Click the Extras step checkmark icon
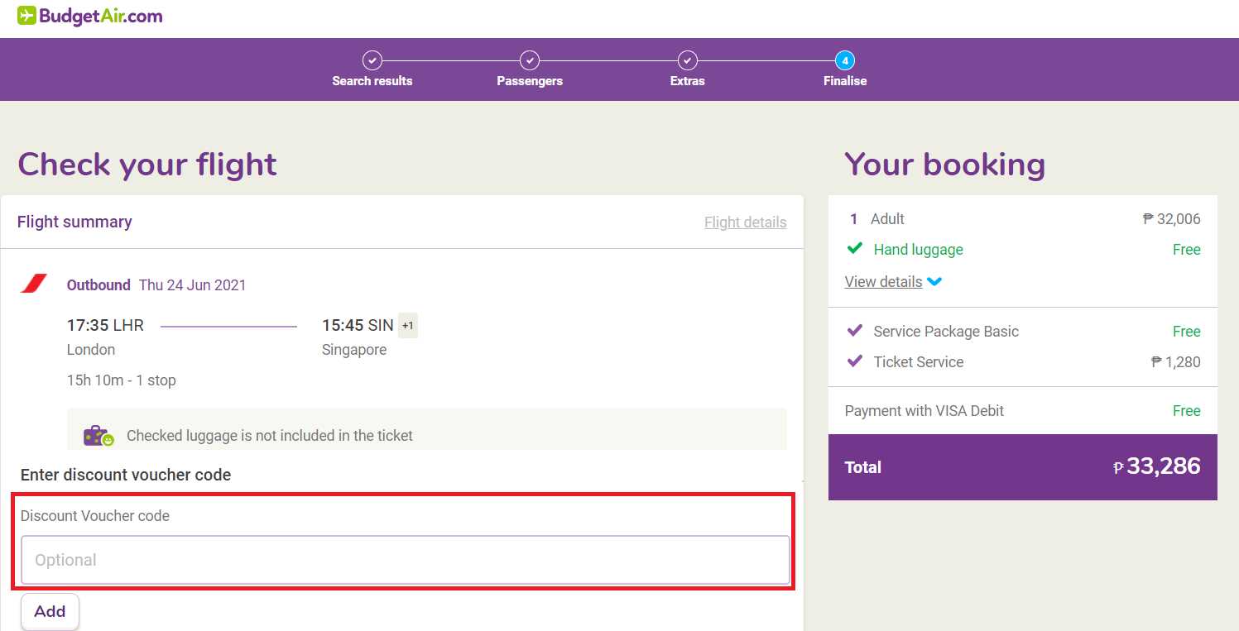1239x631 pixels. click(687, 60)
